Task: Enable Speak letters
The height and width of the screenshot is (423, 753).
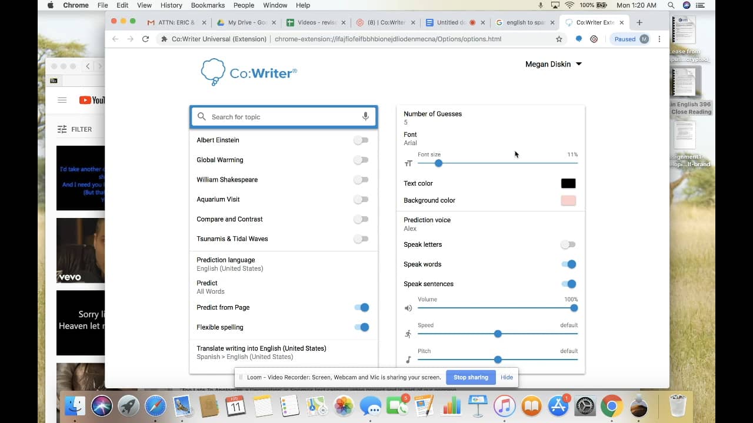Action: pyautogui.click(x=568, y=244)
